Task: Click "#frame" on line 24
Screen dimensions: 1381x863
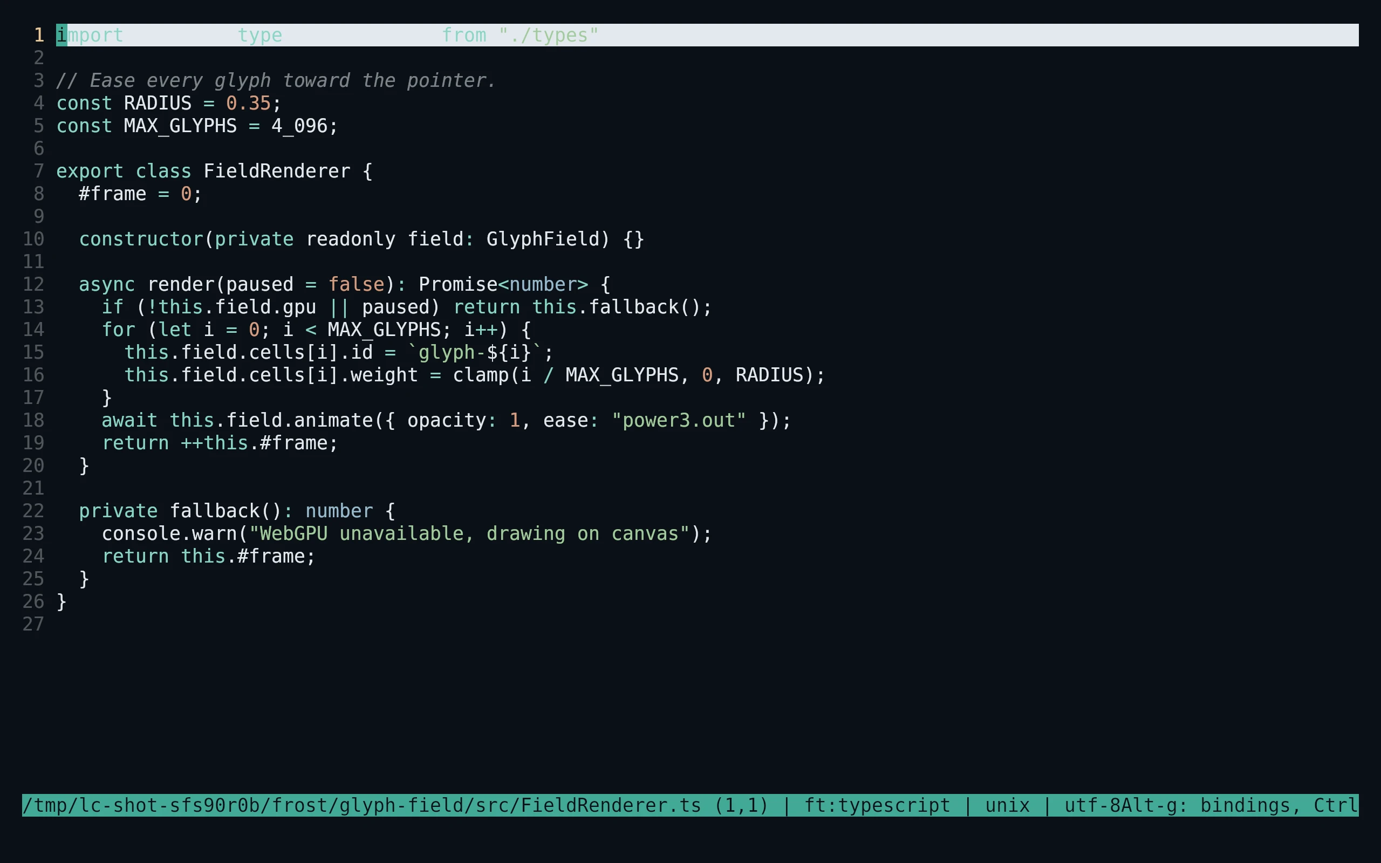Action: point(271,557)
